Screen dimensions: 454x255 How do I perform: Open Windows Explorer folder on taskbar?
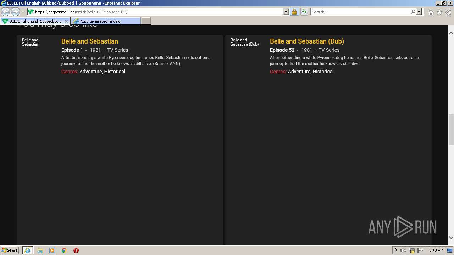(x=40, y=250)
